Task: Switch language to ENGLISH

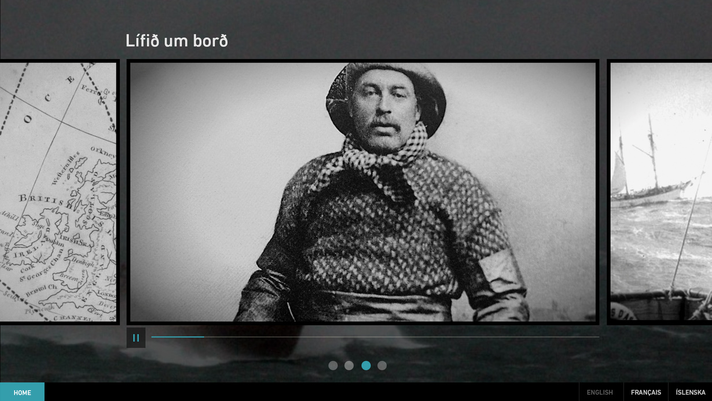Action: point(600,392)
